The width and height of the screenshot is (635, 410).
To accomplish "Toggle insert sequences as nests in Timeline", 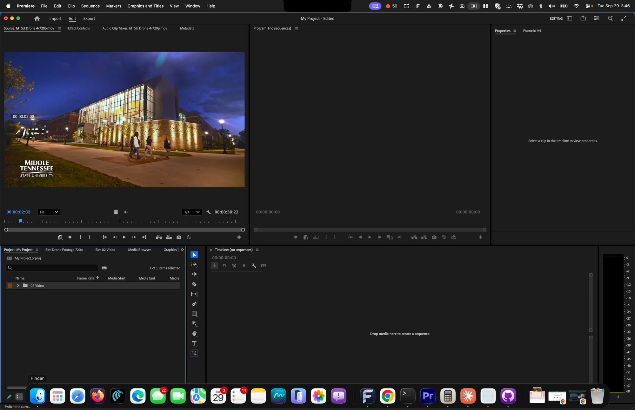I will [x=214, y=266].
